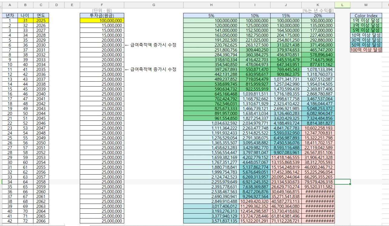Select the highlighted column L header
389x226 pixels.
[x=342, y=5]
